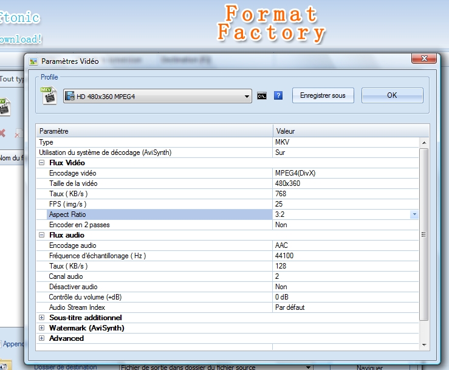Click the Paramètres Vidéo title bar icon
The image size is (449, 370).
pyautogui.click(x=33, y=61)
